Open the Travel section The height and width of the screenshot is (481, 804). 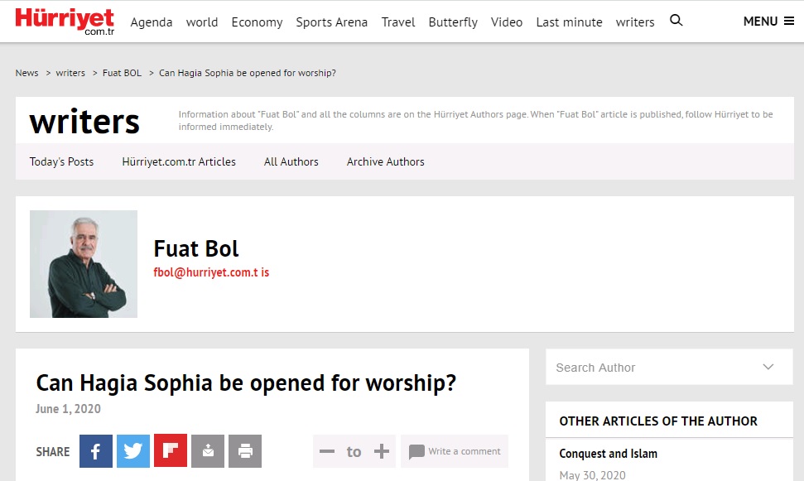(398, 22)
